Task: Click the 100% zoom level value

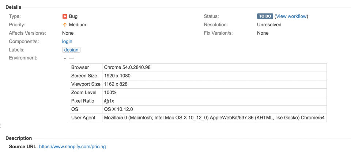Action: tap(110, 93)
